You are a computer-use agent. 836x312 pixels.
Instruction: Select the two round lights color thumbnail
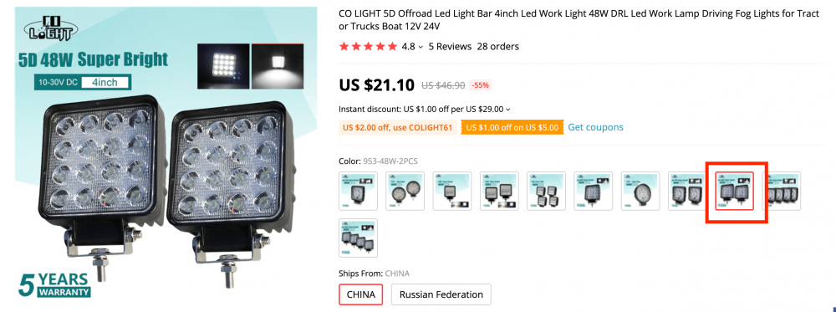(x=405, y=191)
